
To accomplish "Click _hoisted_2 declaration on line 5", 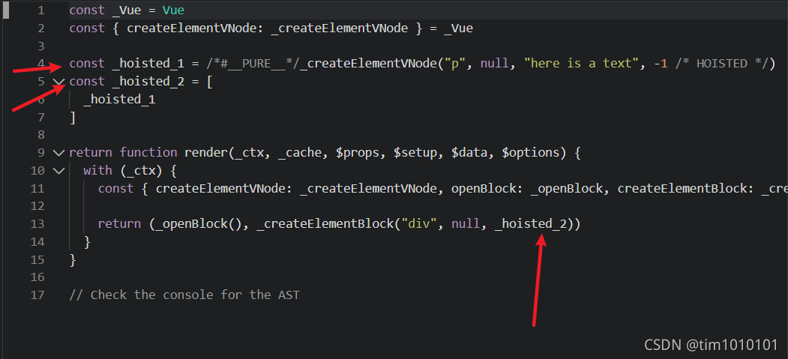I will (x=148, y=82).
